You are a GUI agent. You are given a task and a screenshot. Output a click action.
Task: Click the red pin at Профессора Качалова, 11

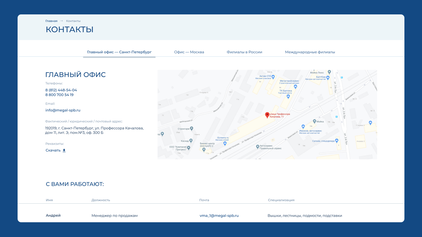(267, 115)
